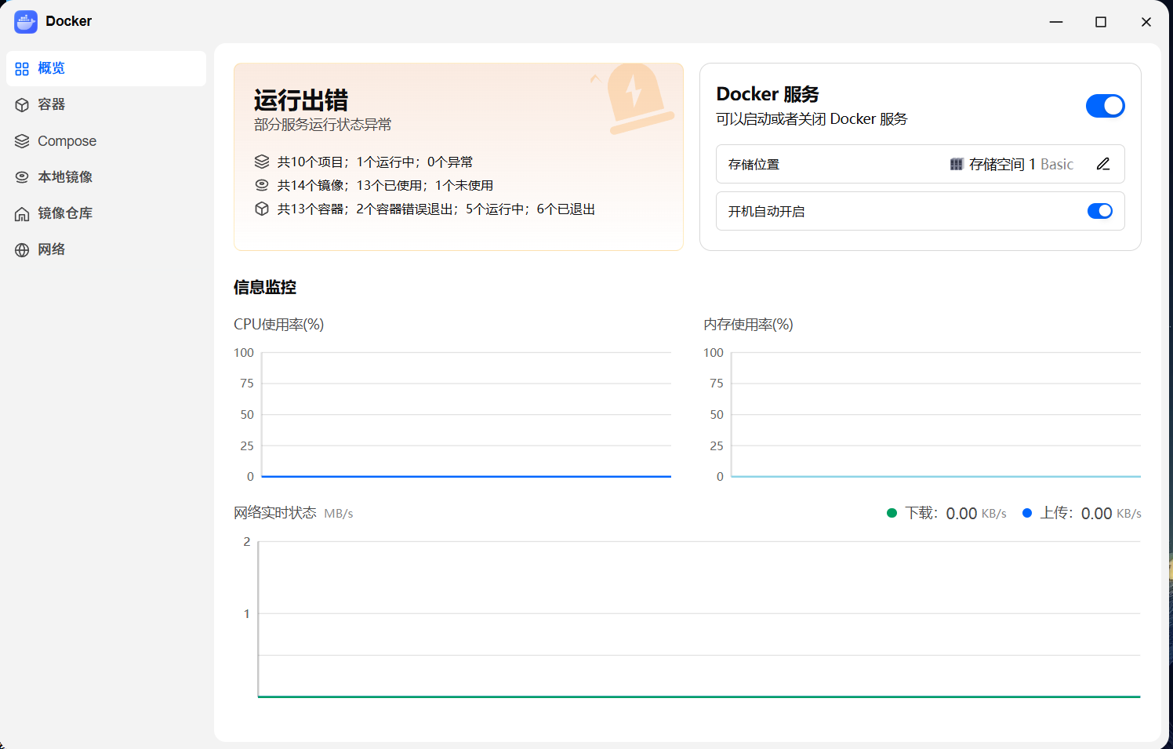1173x749 pixels.
Task: Click the projects stack icon in status card
Action: click(x=262, y=162)
